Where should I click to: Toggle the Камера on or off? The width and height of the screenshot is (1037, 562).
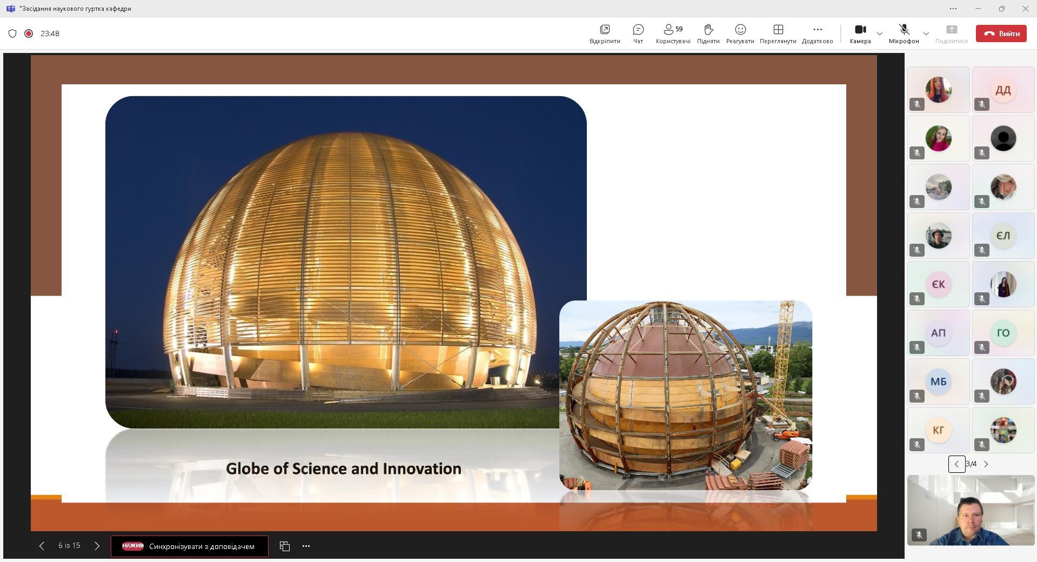860,34
